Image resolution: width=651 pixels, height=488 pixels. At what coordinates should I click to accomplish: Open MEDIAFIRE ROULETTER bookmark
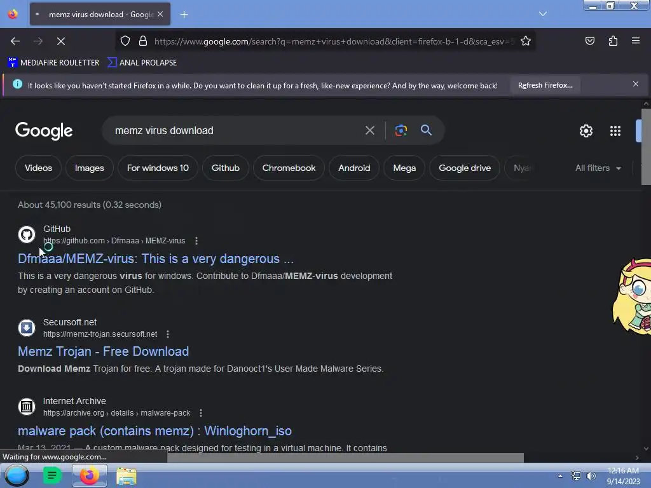pos(53,63)
